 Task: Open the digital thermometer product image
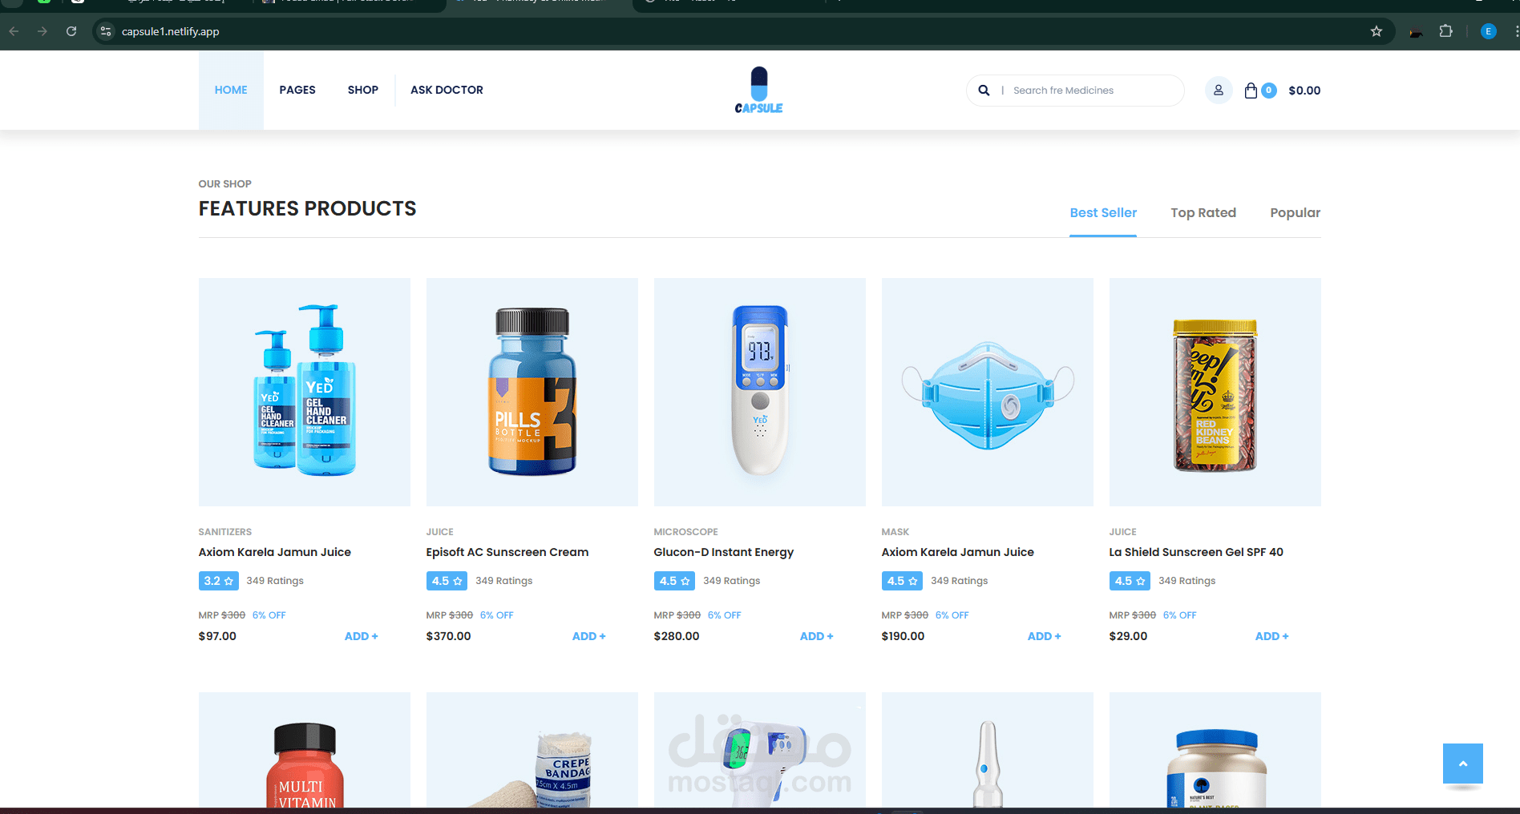pos(760,392)
